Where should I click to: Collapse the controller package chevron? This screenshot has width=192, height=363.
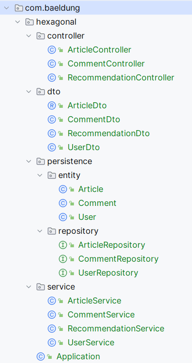click(x=29, y=36)
